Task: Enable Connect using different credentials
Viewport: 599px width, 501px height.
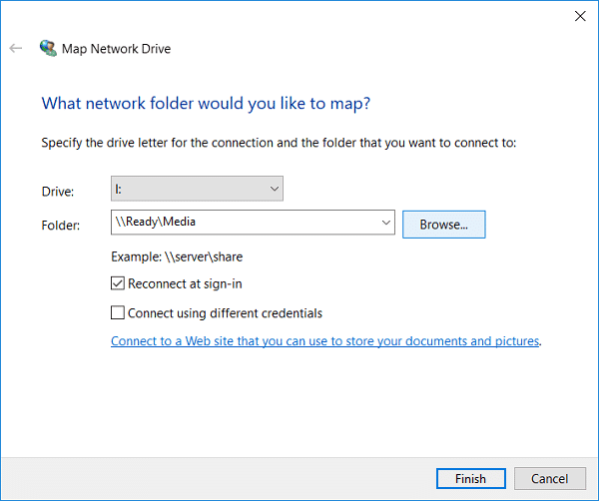Action: click(x=118, y=312)
